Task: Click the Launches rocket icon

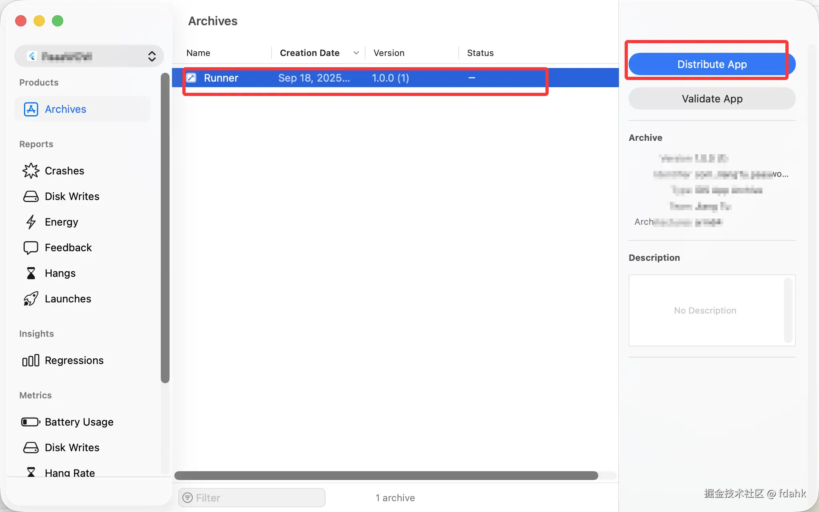Action: [x=31, y=299]
